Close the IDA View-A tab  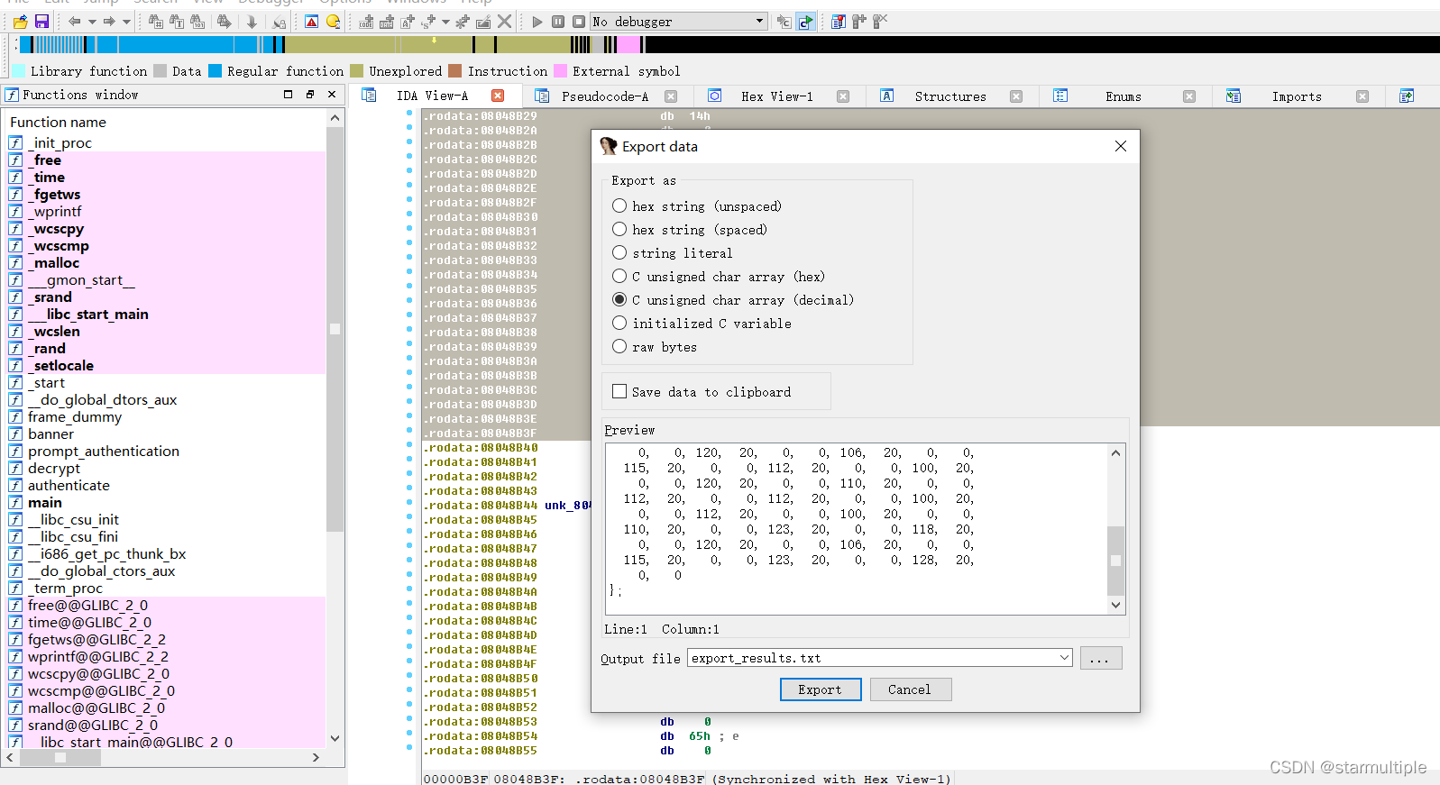pos(498,96)
